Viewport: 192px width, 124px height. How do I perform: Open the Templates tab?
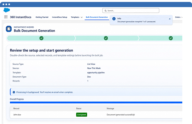click(x=75, y=17)
